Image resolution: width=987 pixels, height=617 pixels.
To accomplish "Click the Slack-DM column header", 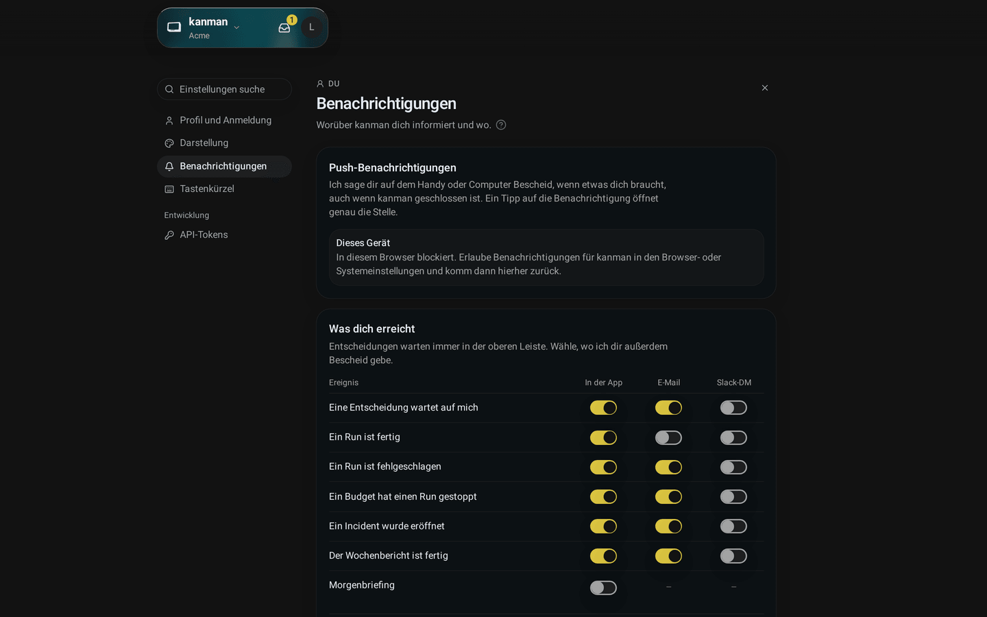I will pos(734,383).
